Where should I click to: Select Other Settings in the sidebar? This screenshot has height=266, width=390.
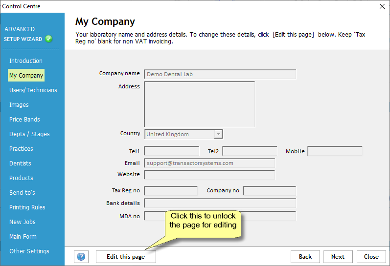[29, 251]
